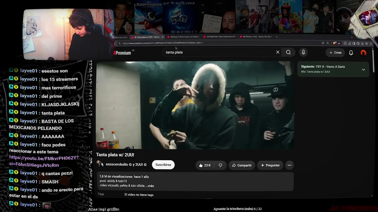Viewport: 378px width, 212px height.
Task: Click the open-in-app icon in address bar
Action: pyautogui.click(x=323, y=43)
